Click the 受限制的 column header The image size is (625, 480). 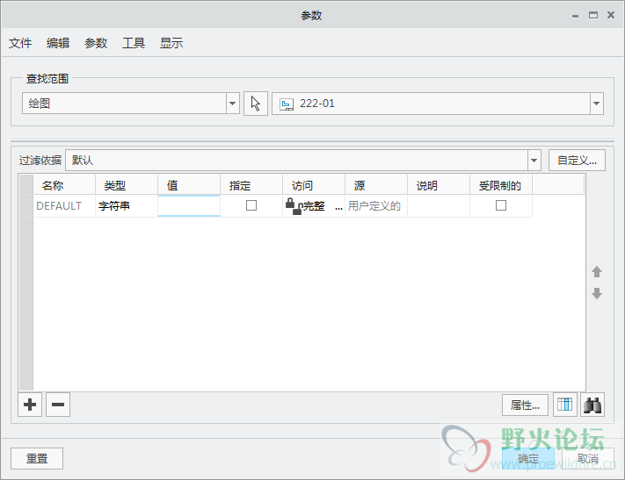pos(501,185)
